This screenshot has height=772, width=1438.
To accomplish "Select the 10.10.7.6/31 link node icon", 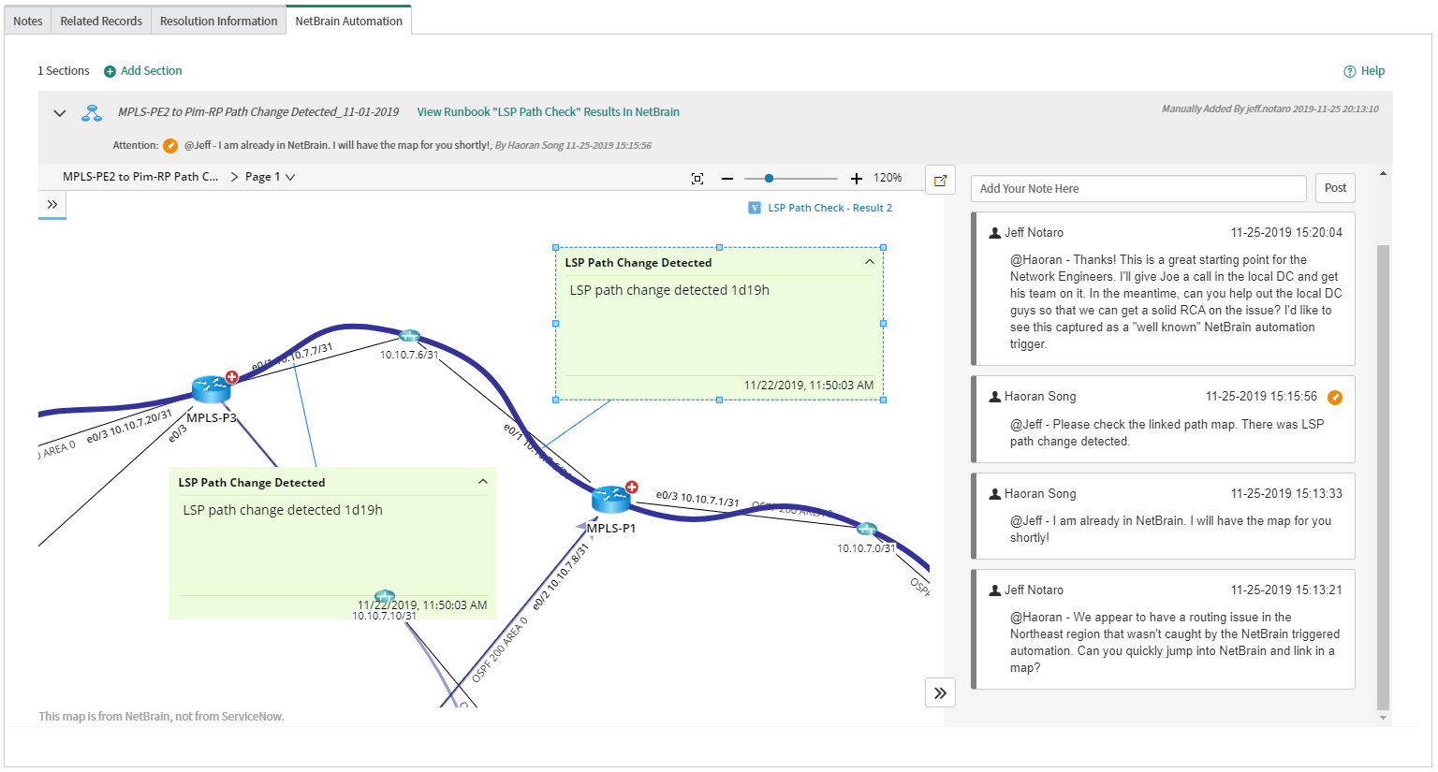I will (409, 335).
